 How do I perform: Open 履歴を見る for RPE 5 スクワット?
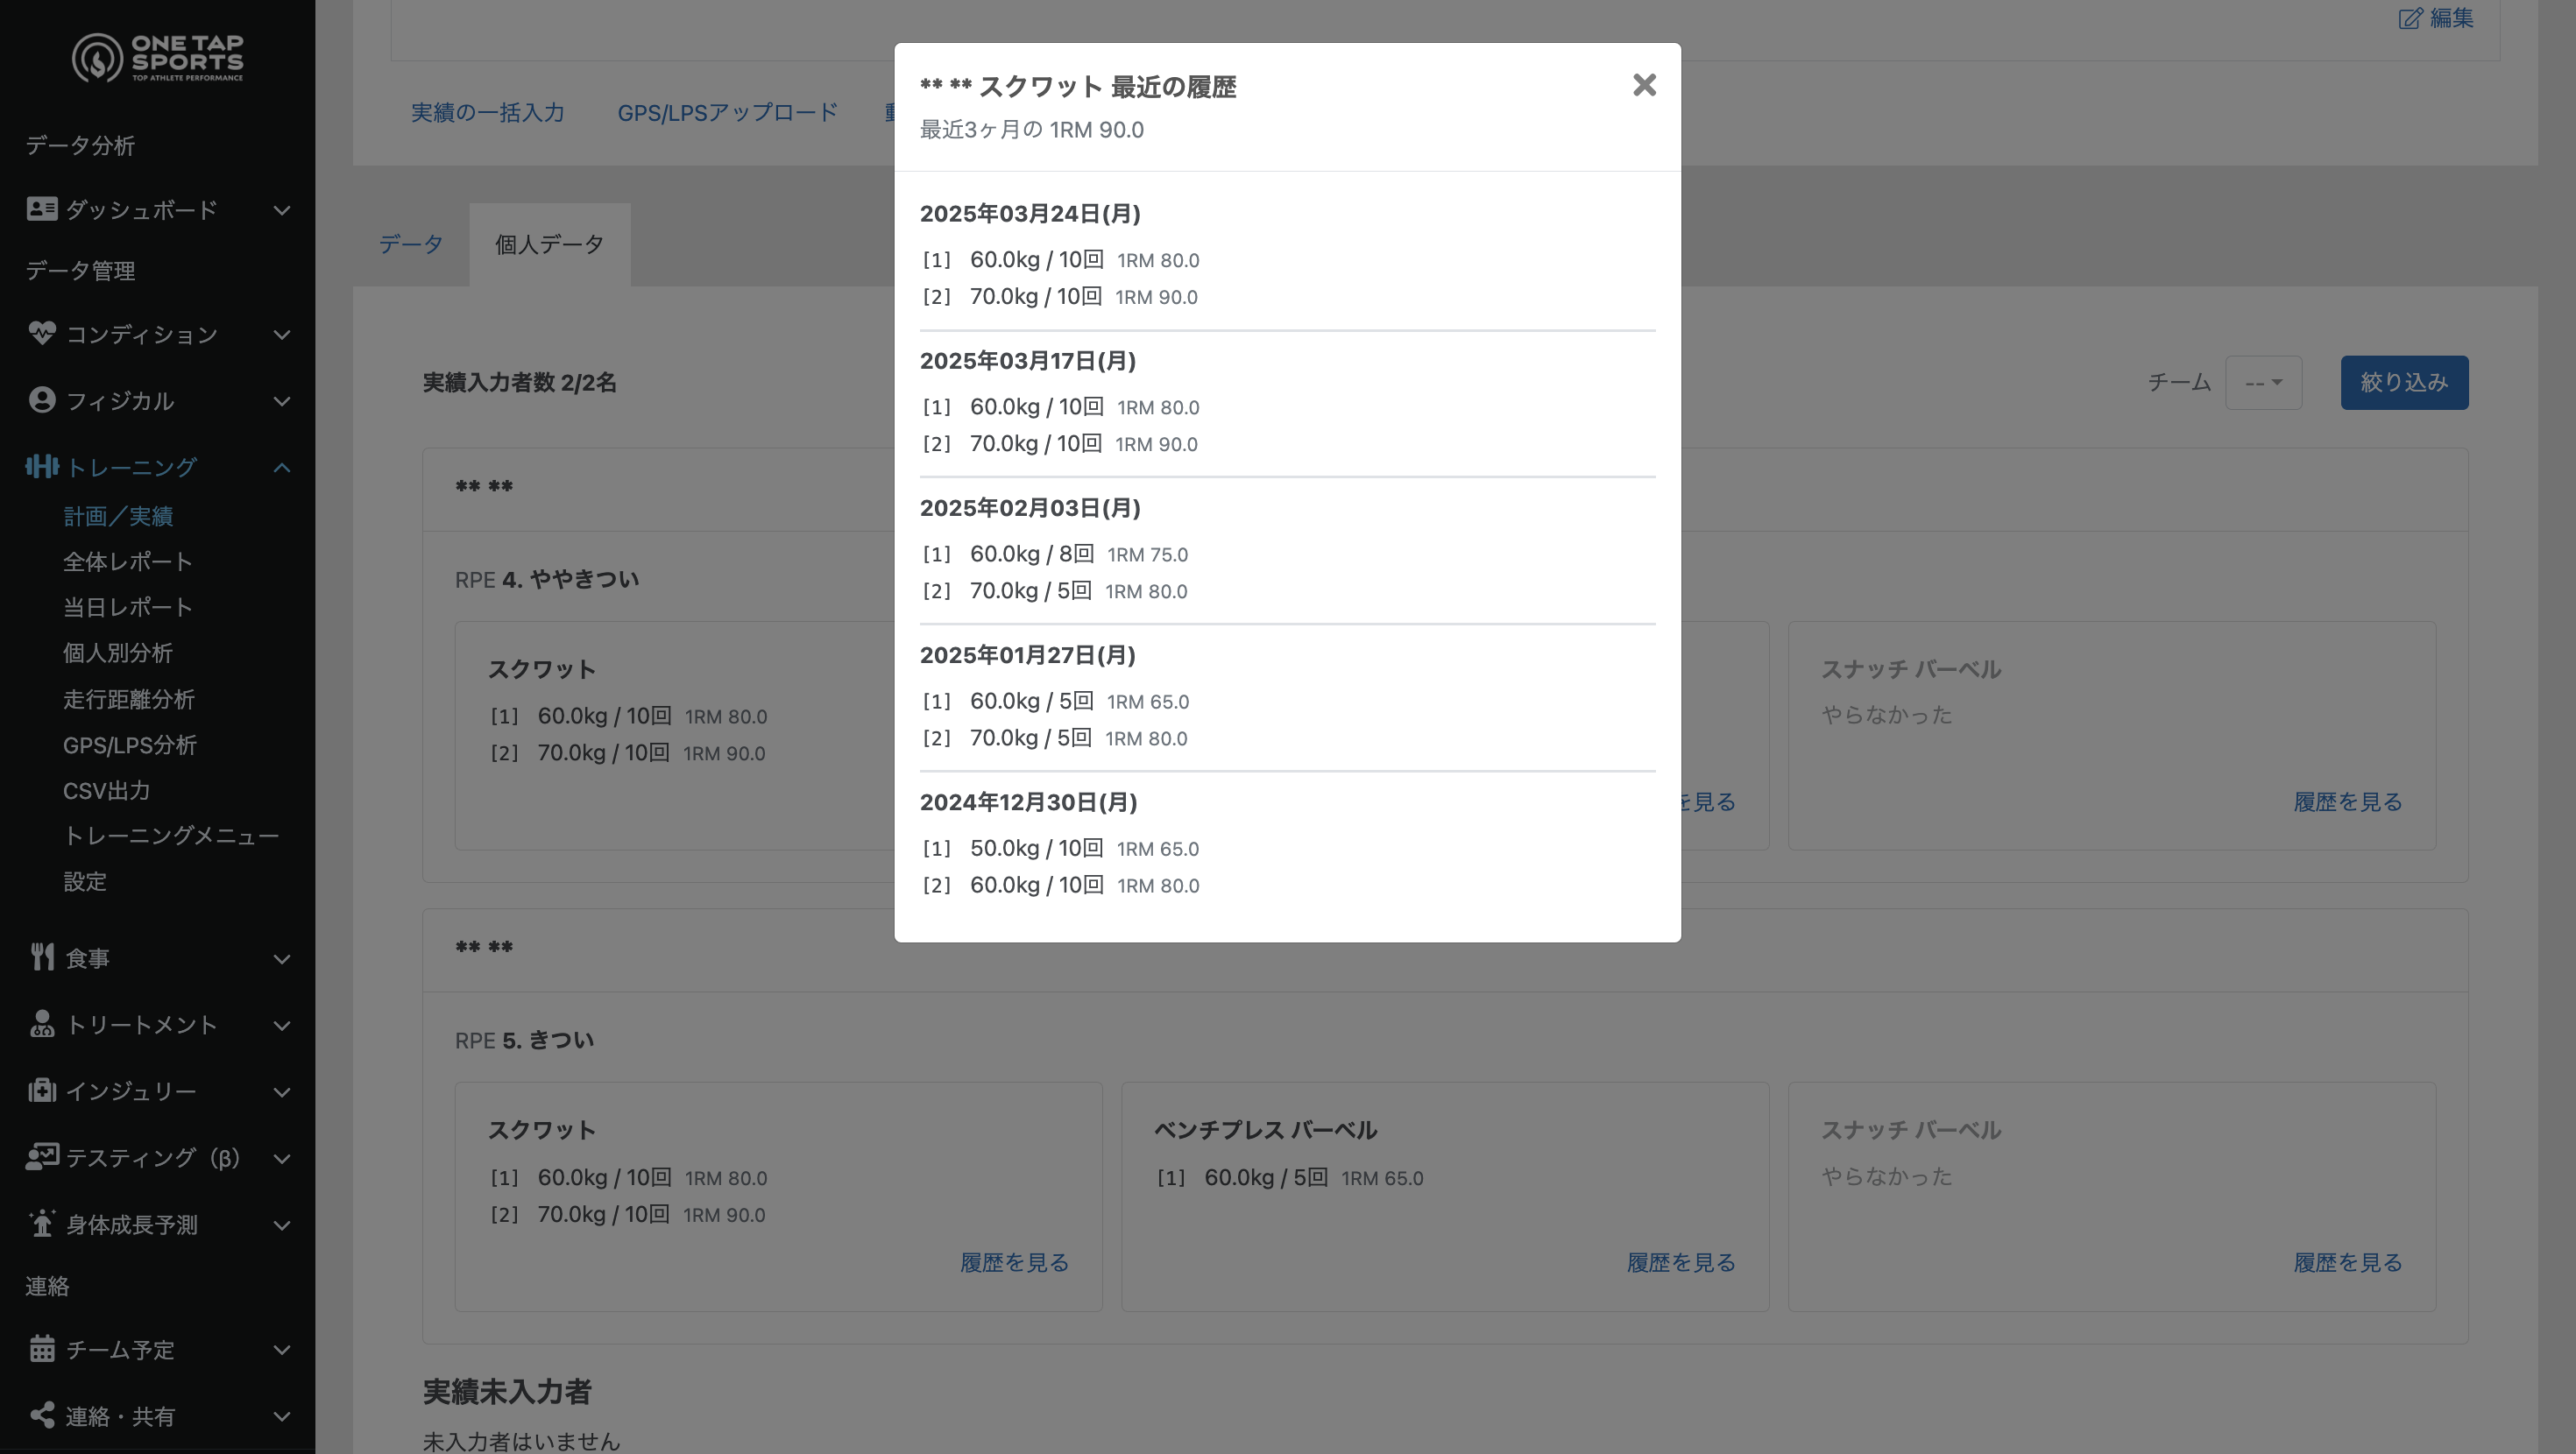pyautogui.click(x=1014, y=1262)
